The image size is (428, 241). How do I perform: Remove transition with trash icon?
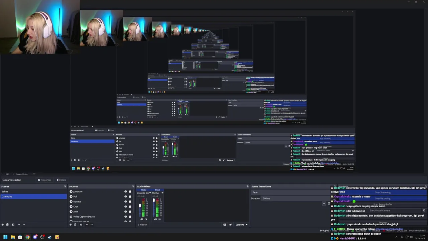click(x=329, y=204)
